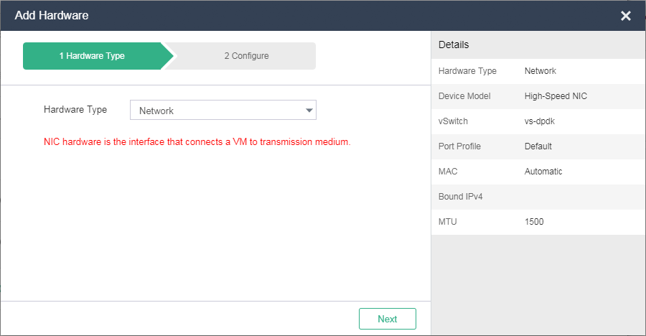Select the Network value in Details
The image size is (646, 336).
tap(540, 71)
